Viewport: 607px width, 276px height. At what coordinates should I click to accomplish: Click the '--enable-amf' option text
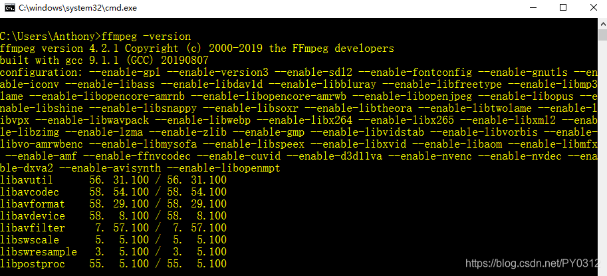pyautogui.click(x=42, y=156)
